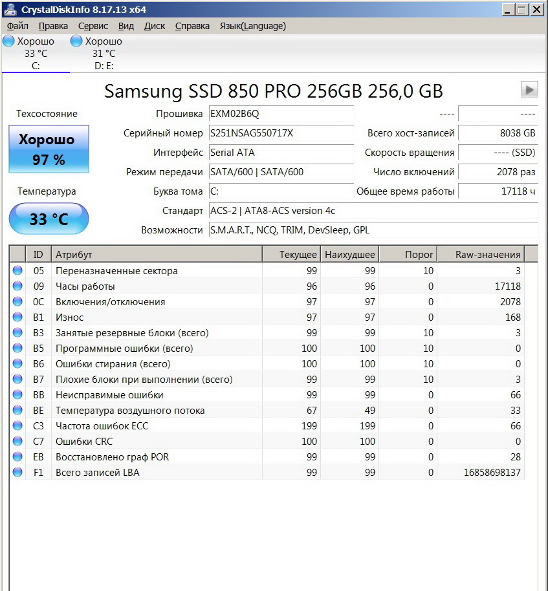The image size is (548, 591).
Task: Click status icon for C7 Ошибки CRC
Action: point(17,441)
